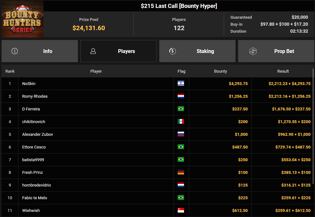Image resolution: width=315 pixels, height=217 pixels.
Task: Click the Russia flag for Alexander Zubov
Action: click(181, 134)
